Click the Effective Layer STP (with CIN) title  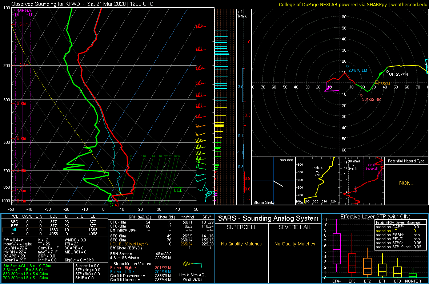tap(375, 217)
